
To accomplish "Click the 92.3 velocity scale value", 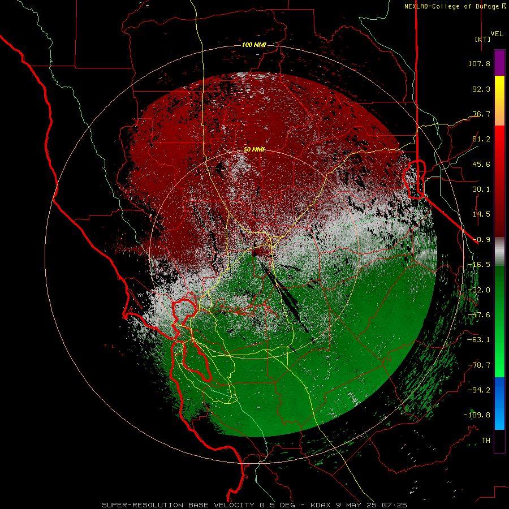I will (481, 89).
